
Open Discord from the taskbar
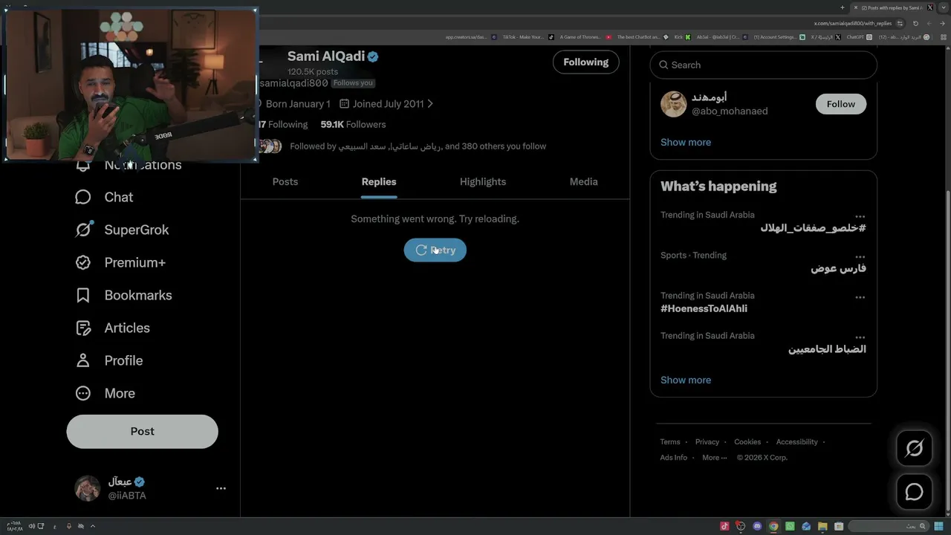pyautogui.click(x=757, y=526)
